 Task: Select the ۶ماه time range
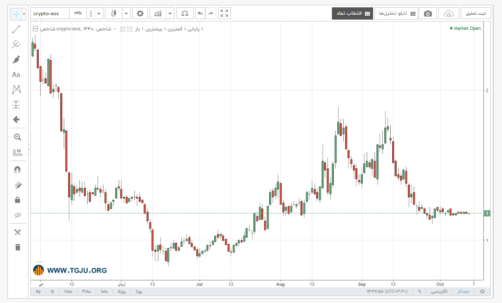click(x=68, y=291)
